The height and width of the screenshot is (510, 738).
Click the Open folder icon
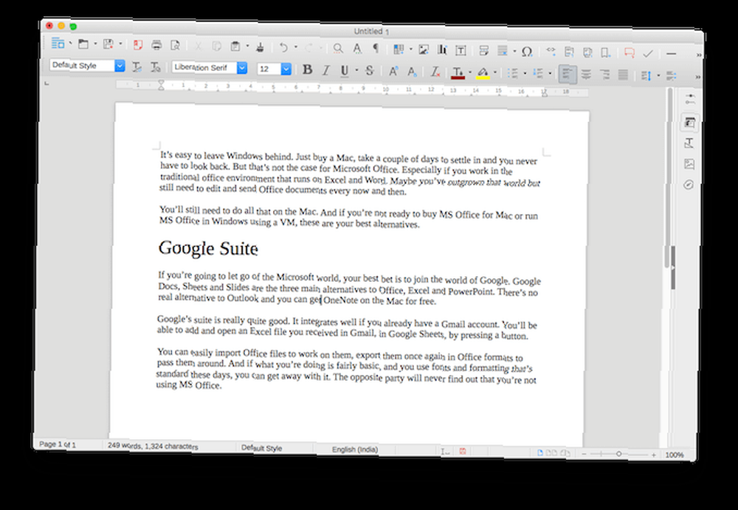pos(83,44)
